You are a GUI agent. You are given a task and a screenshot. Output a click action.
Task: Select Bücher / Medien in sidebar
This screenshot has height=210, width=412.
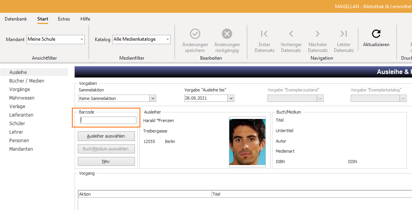coord(27,81)
